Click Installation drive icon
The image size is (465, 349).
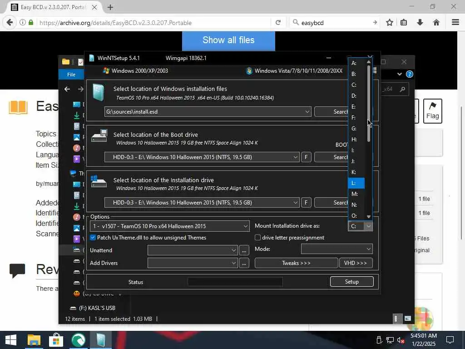(x=99, y=181)
